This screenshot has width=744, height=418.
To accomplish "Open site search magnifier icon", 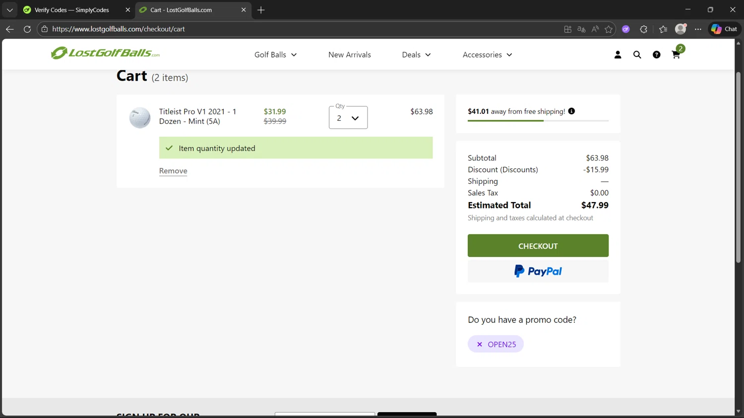I will pyautogui.click(x=637, y=55).
